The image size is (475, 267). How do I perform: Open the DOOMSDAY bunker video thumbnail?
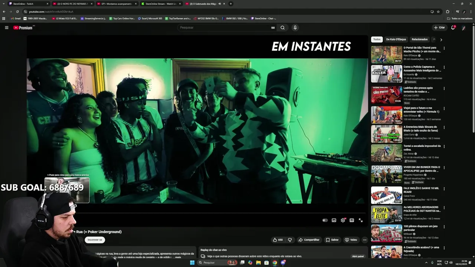386,174
